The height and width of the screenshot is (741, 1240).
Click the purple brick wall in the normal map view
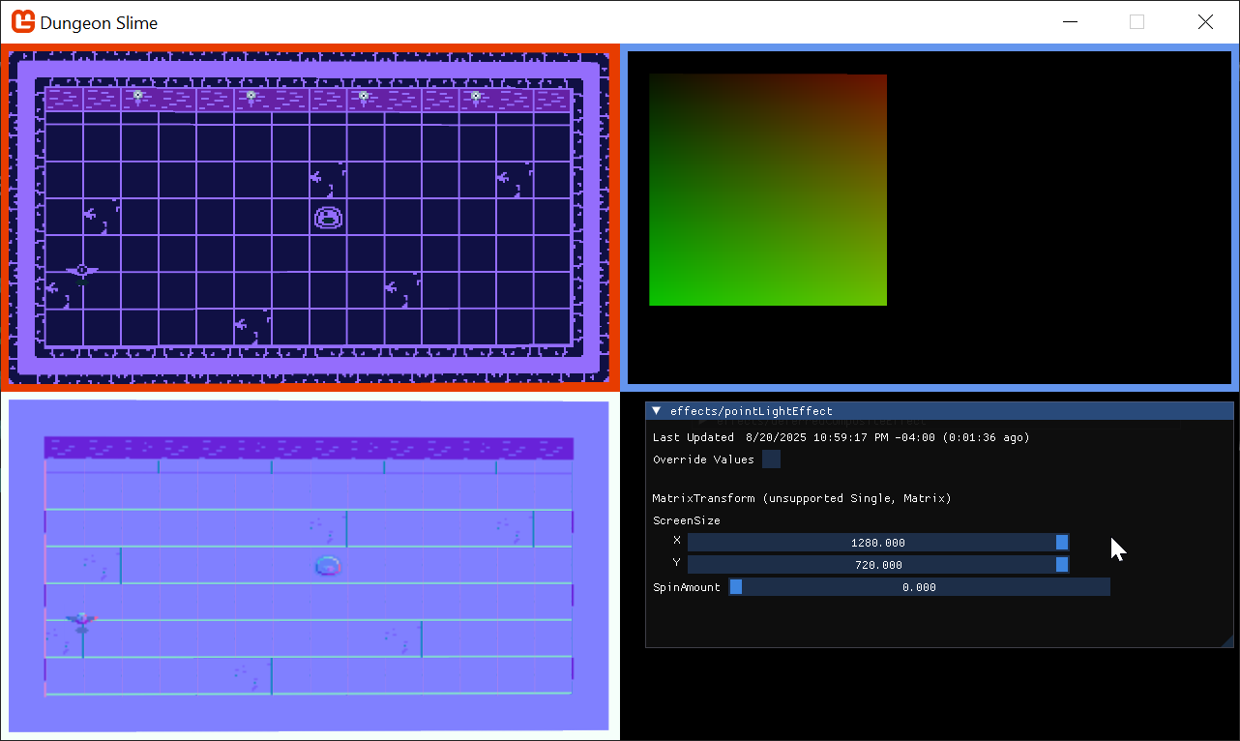(310, 448)
